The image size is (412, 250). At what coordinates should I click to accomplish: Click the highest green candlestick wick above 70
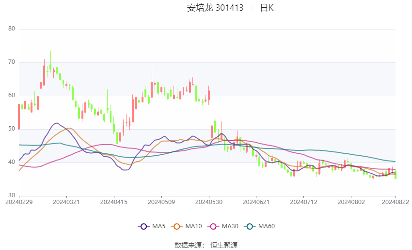click(51, 60)
